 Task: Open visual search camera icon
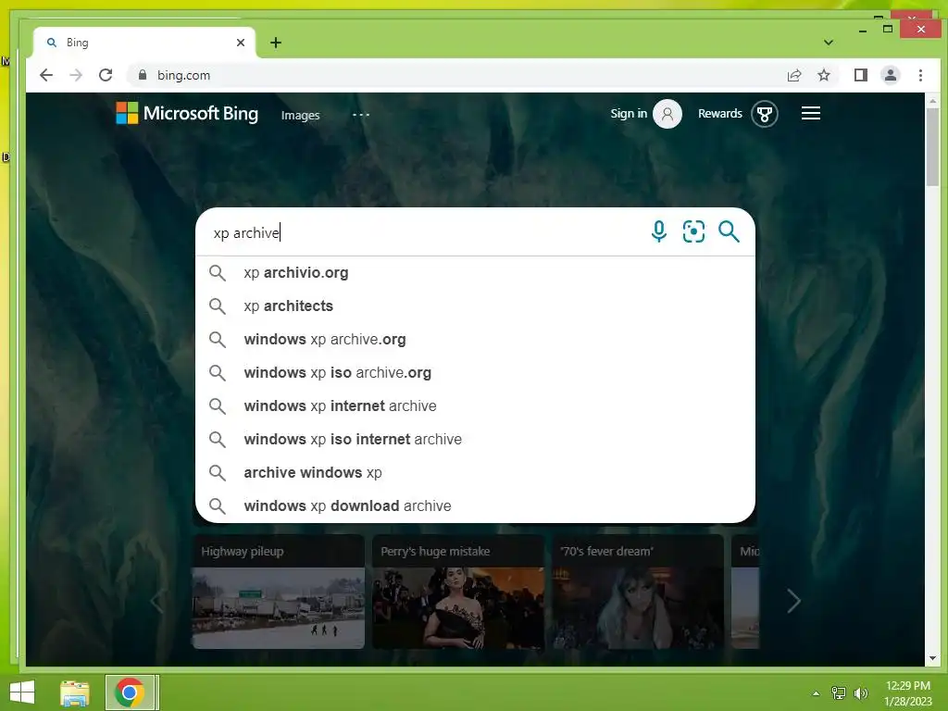coord(693,231)
